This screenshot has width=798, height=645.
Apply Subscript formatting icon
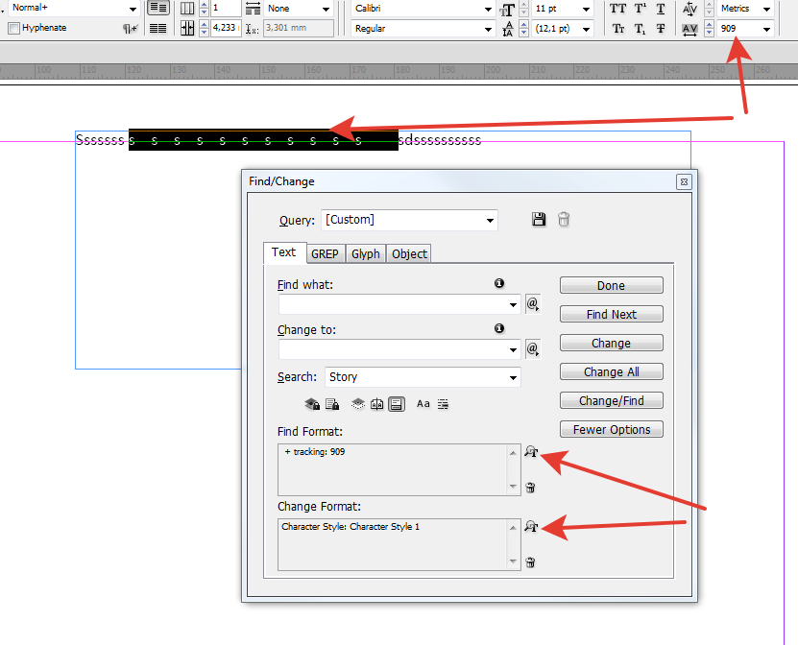pos(641,29)
